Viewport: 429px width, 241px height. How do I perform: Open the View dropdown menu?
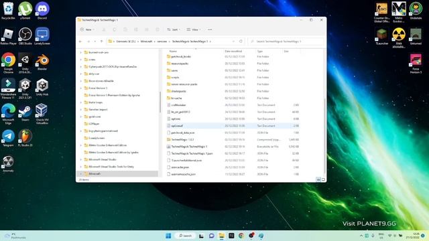click(x=194, y=29)
